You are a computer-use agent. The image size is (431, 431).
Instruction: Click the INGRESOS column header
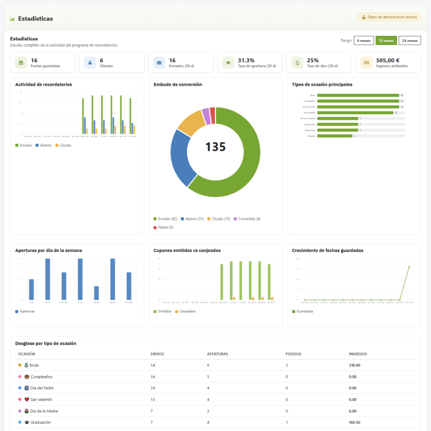pos(357,354)
